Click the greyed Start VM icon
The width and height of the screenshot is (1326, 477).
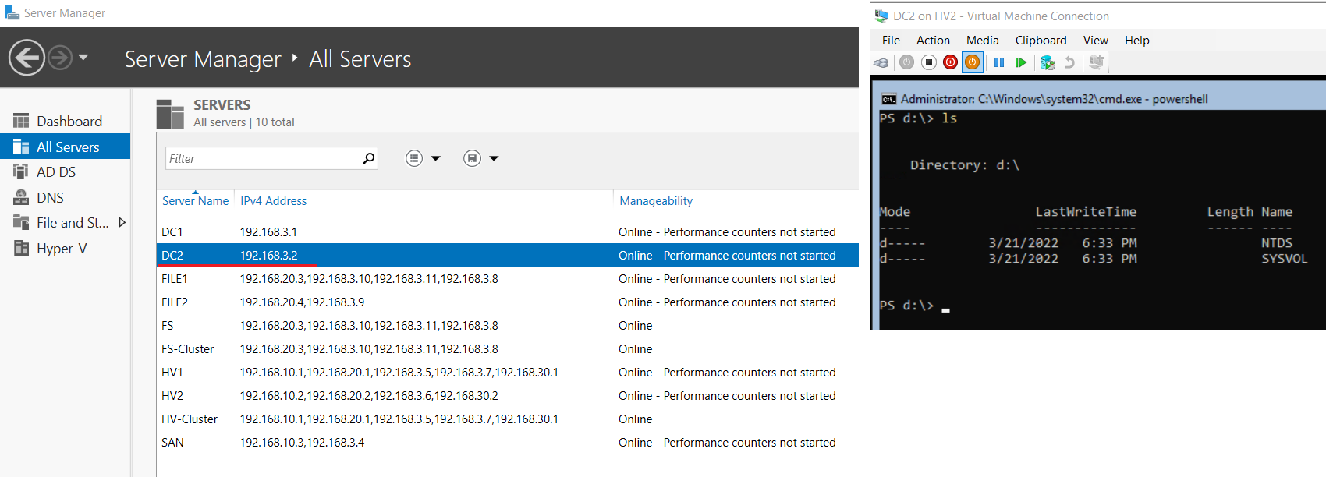(x=906, y=62)
